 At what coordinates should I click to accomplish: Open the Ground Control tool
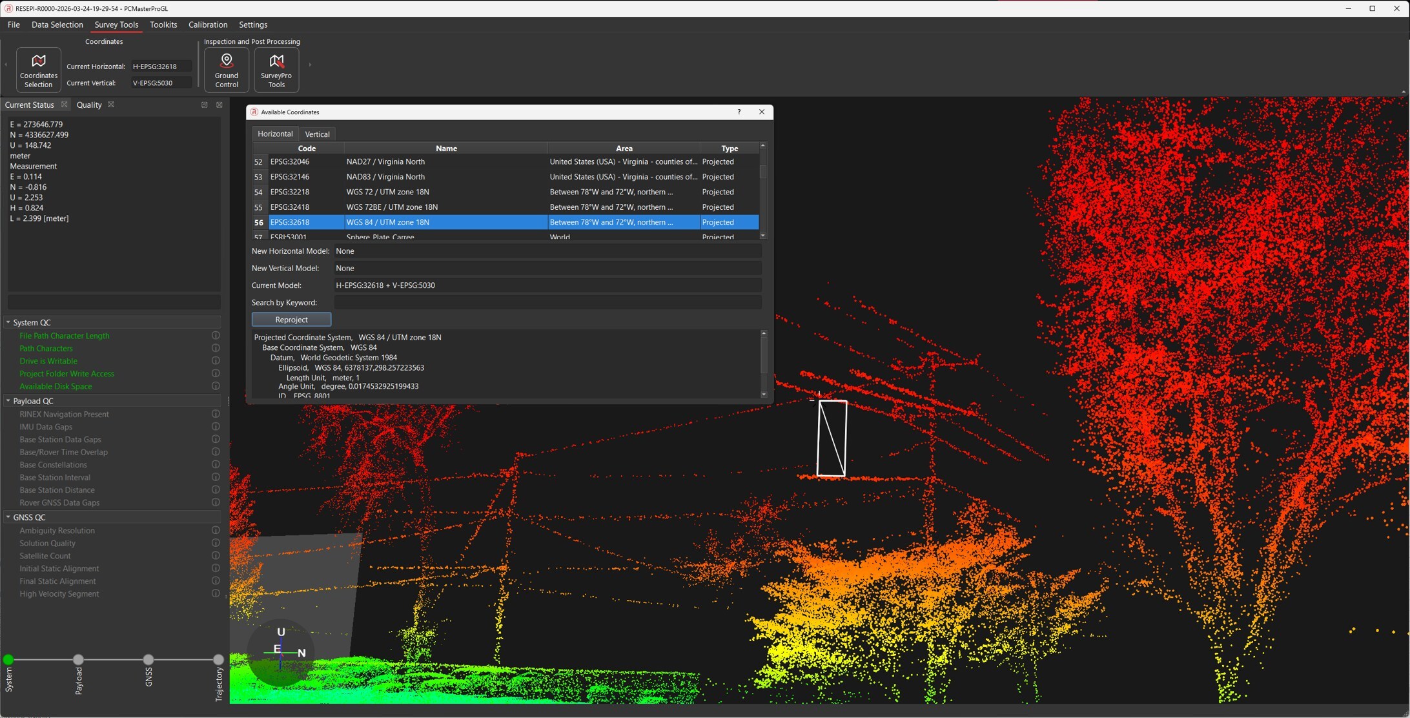(227, 70)
